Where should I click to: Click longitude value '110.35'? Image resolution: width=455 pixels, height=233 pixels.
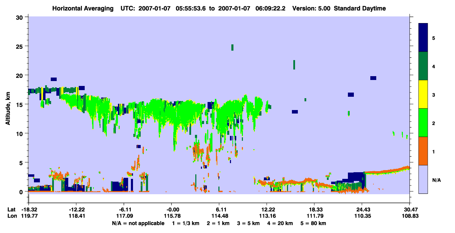[362, 216]
